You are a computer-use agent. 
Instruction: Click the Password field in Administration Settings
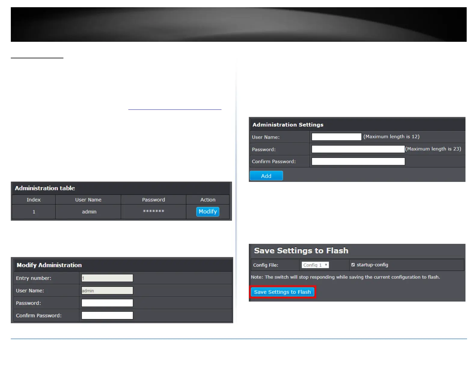[x=358, y=149]
